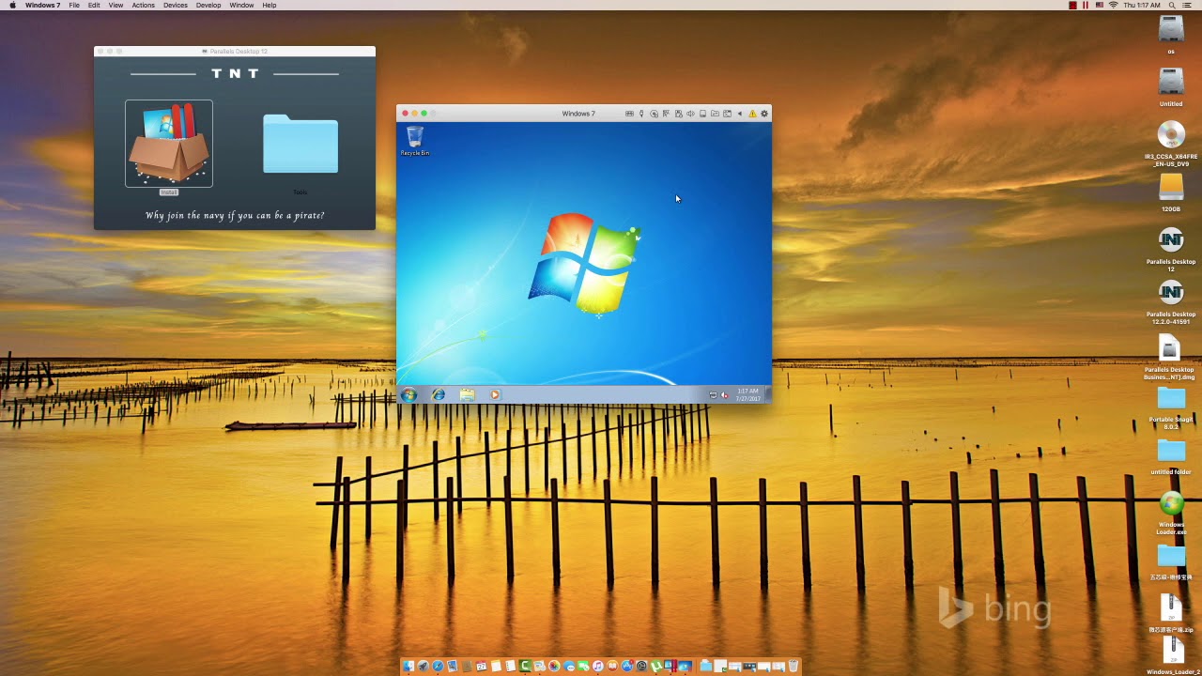Open iBooks from the Dock
This screenshot has width=1202, height=676.
pyautogui.click(x=612, y=666)
